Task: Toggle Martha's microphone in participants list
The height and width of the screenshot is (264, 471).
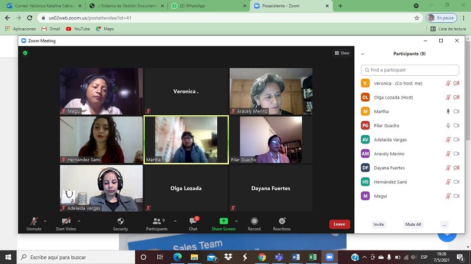Action: (448, 111)
